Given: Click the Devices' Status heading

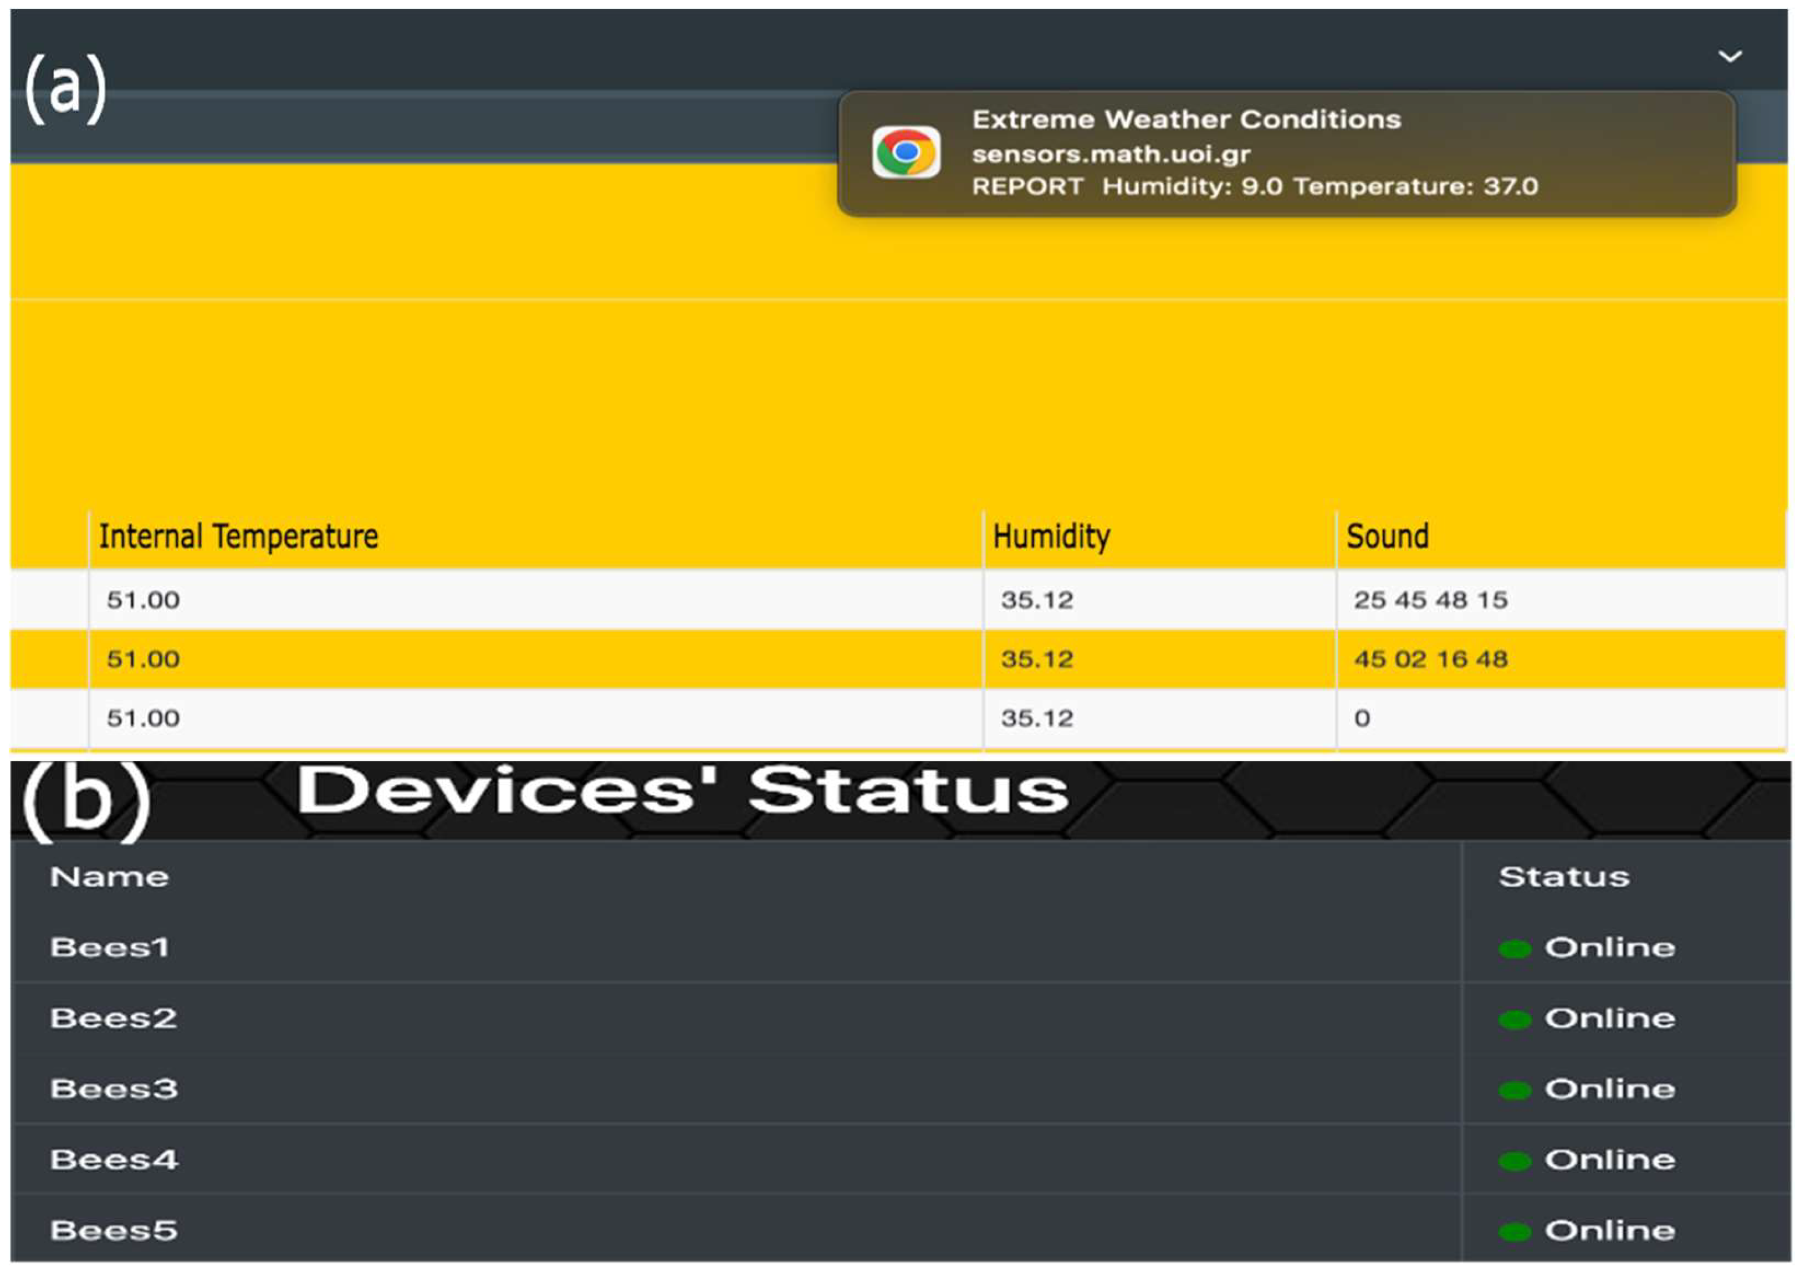Looking at the screenshot, I should 682,791.
